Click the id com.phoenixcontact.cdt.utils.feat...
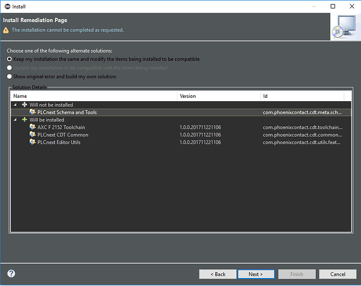 302,142
